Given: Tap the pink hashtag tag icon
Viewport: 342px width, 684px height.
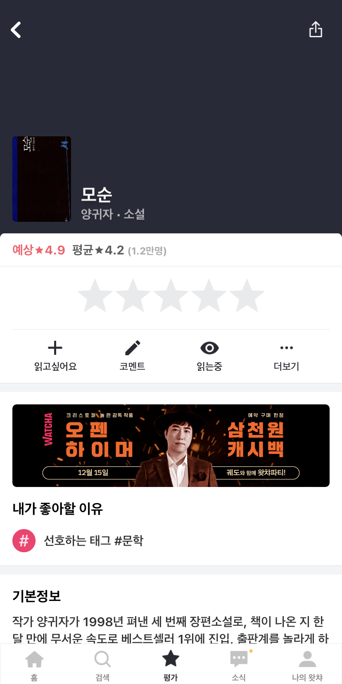Looking at the screenshot, I should click(x=24, y=541).
